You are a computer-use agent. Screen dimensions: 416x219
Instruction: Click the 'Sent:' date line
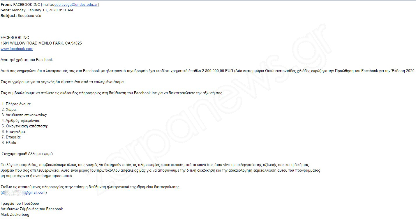[x=37, y=10]
